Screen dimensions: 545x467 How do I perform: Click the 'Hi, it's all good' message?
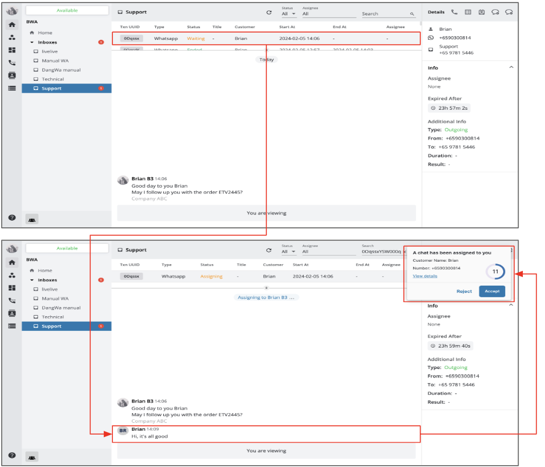pyautogui.click(x=150, y=436)
